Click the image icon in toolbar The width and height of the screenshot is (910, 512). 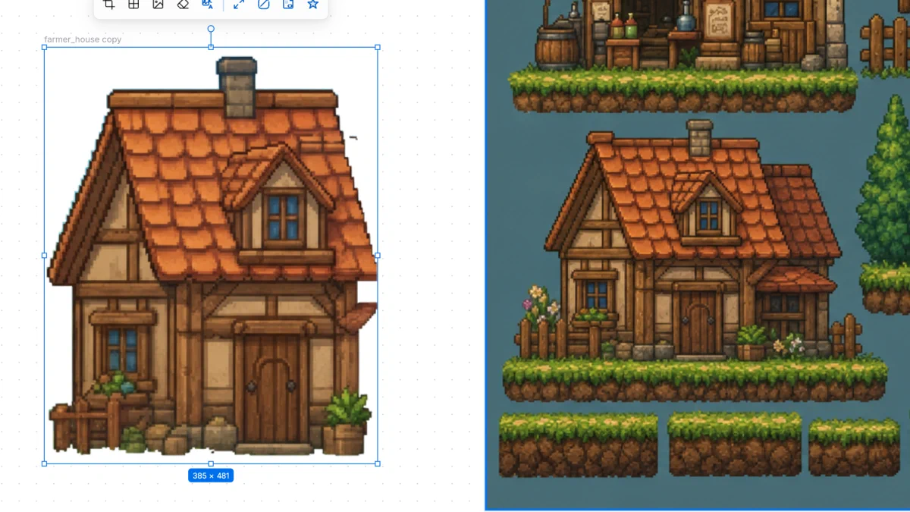click(x=158, y=4)
